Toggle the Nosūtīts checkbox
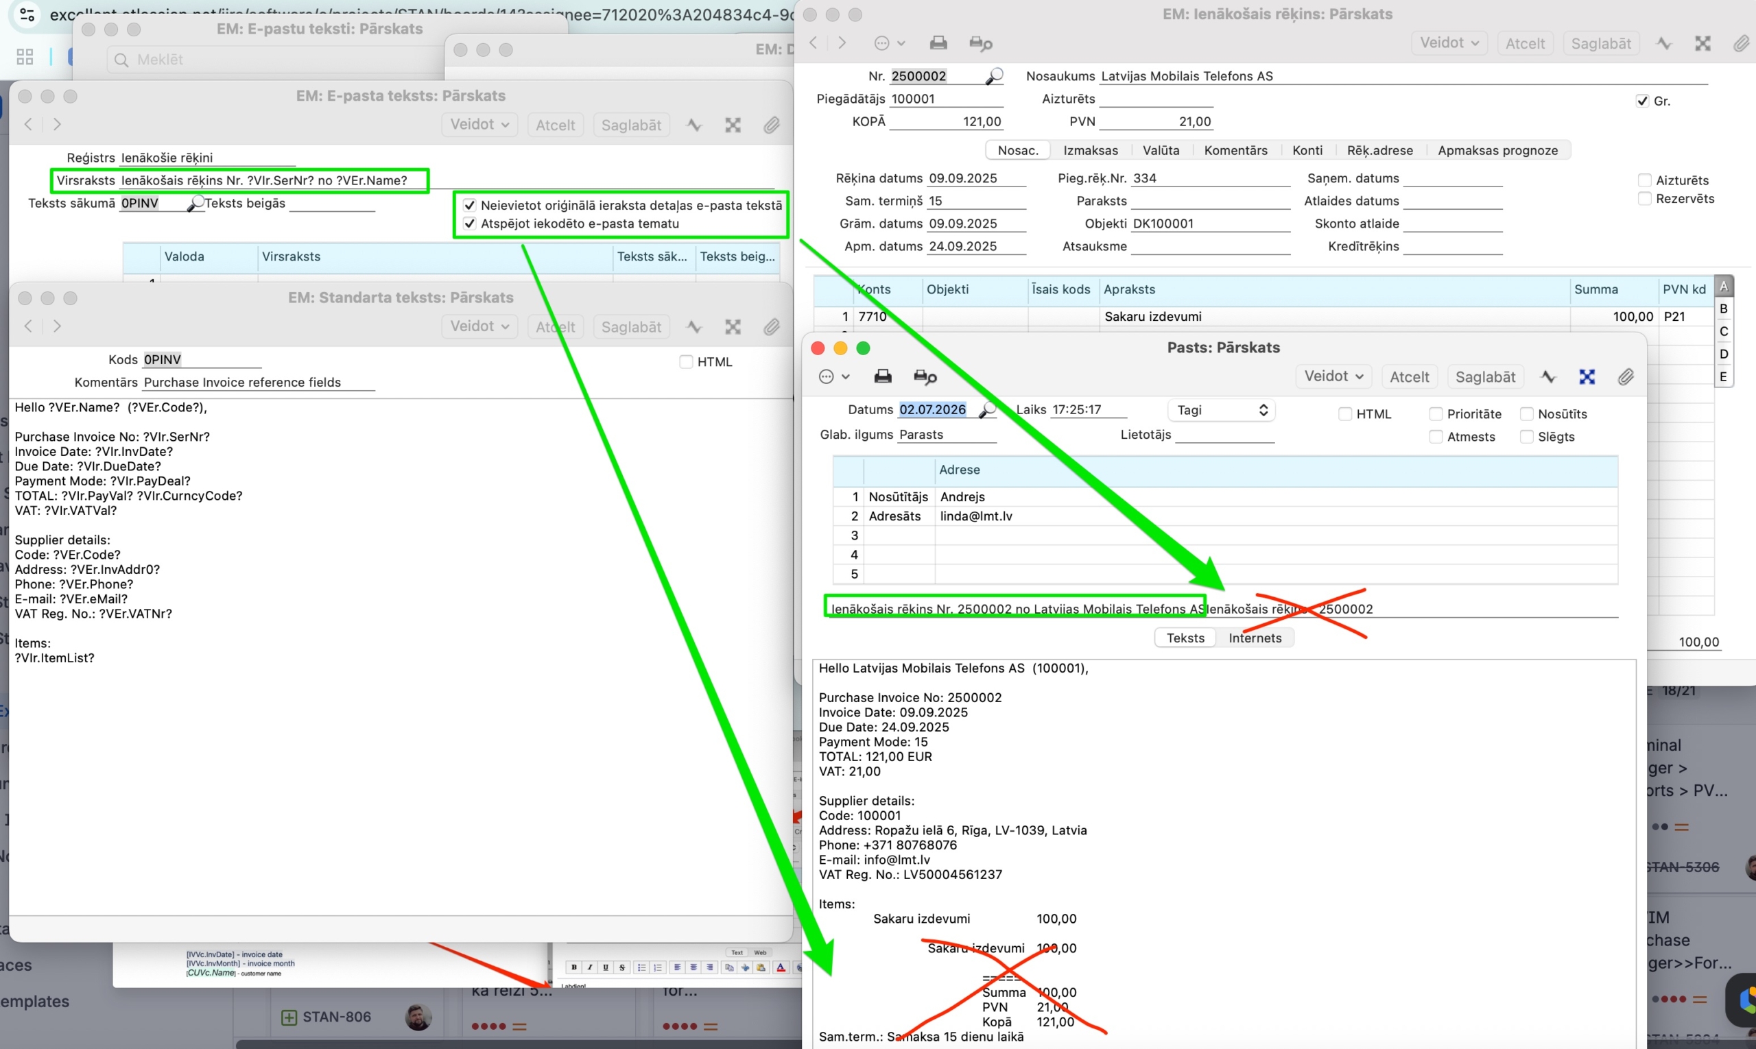1756x1049 pixels. tap(1526, 414)
